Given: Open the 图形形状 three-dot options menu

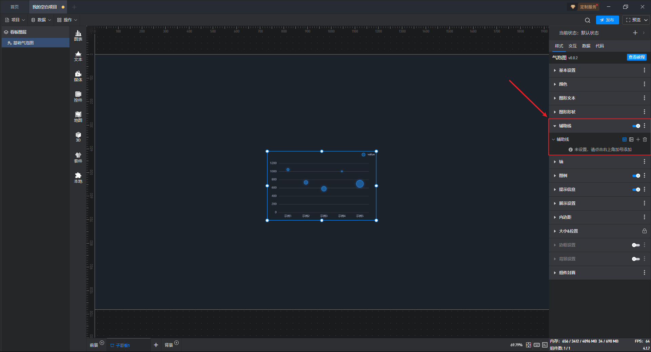Looking at the screenshot, I should pyautogui.click(x=645, y=112).
